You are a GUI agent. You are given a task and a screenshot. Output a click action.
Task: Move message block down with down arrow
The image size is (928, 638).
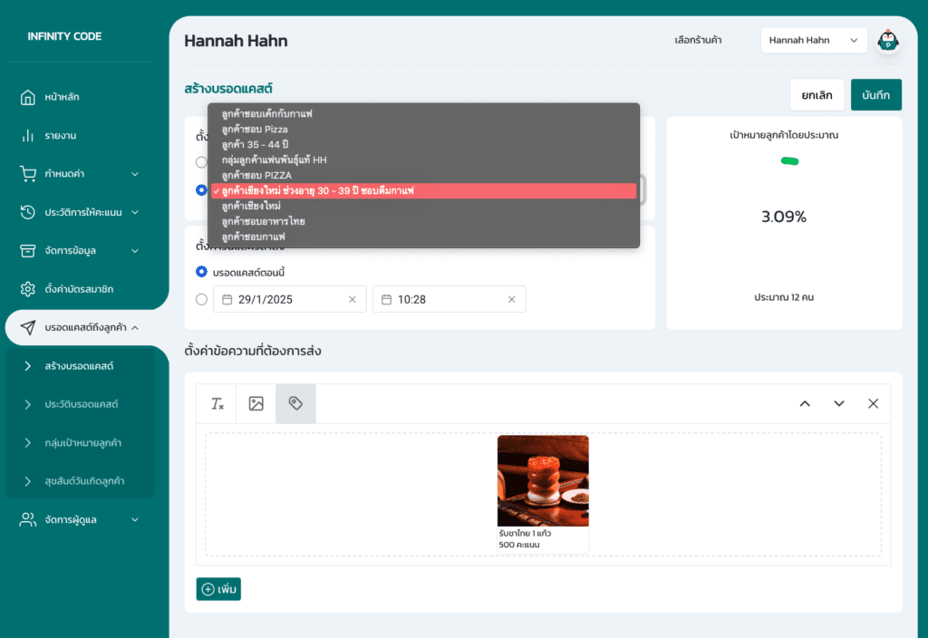pos(839,404)
